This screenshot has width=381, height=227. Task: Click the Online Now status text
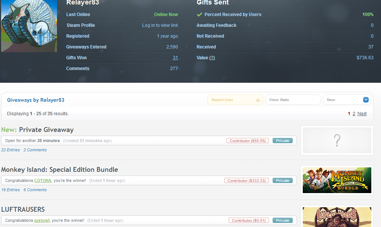[166, 15]
